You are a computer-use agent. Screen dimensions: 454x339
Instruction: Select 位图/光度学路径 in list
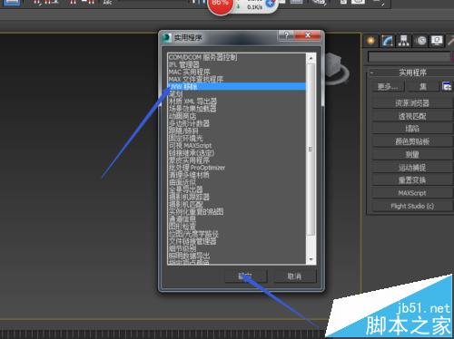(237, 234)
